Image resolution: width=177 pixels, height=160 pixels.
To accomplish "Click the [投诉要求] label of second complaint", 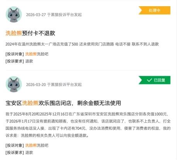I will pos(15,153).
